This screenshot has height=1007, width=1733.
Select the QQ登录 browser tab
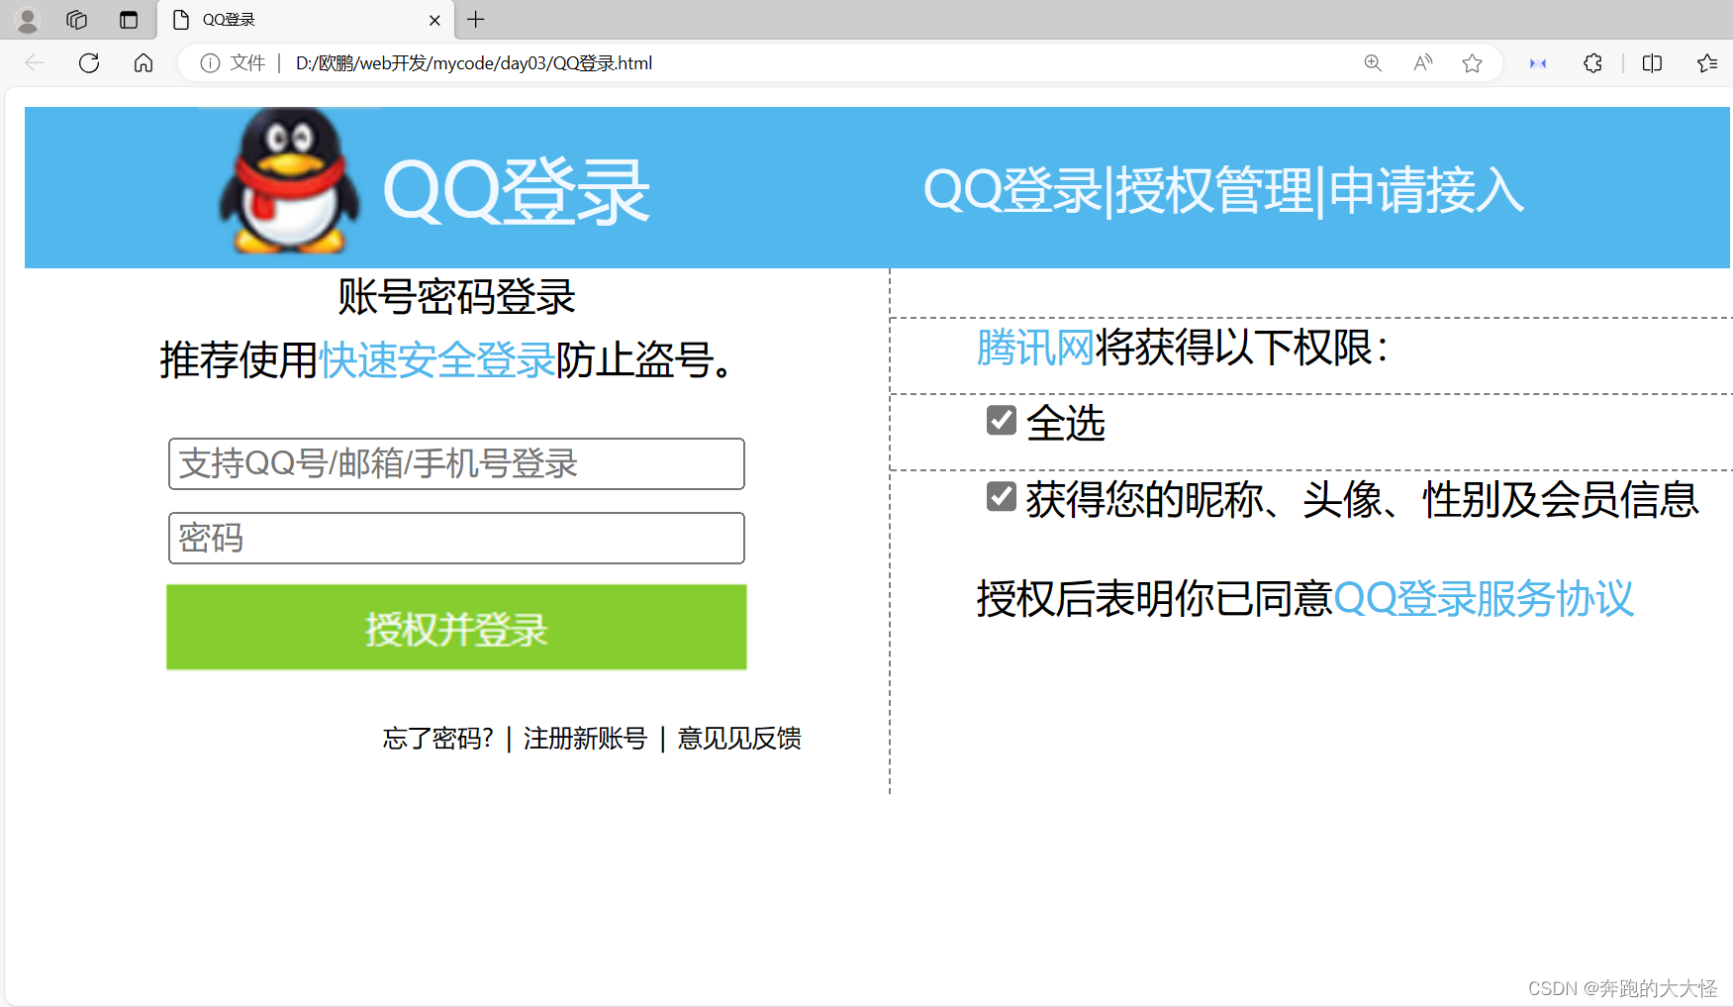click(305, 20)
